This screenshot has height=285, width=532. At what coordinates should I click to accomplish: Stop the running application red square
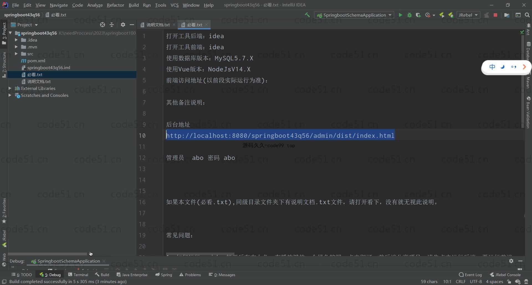tap(495, 15)
